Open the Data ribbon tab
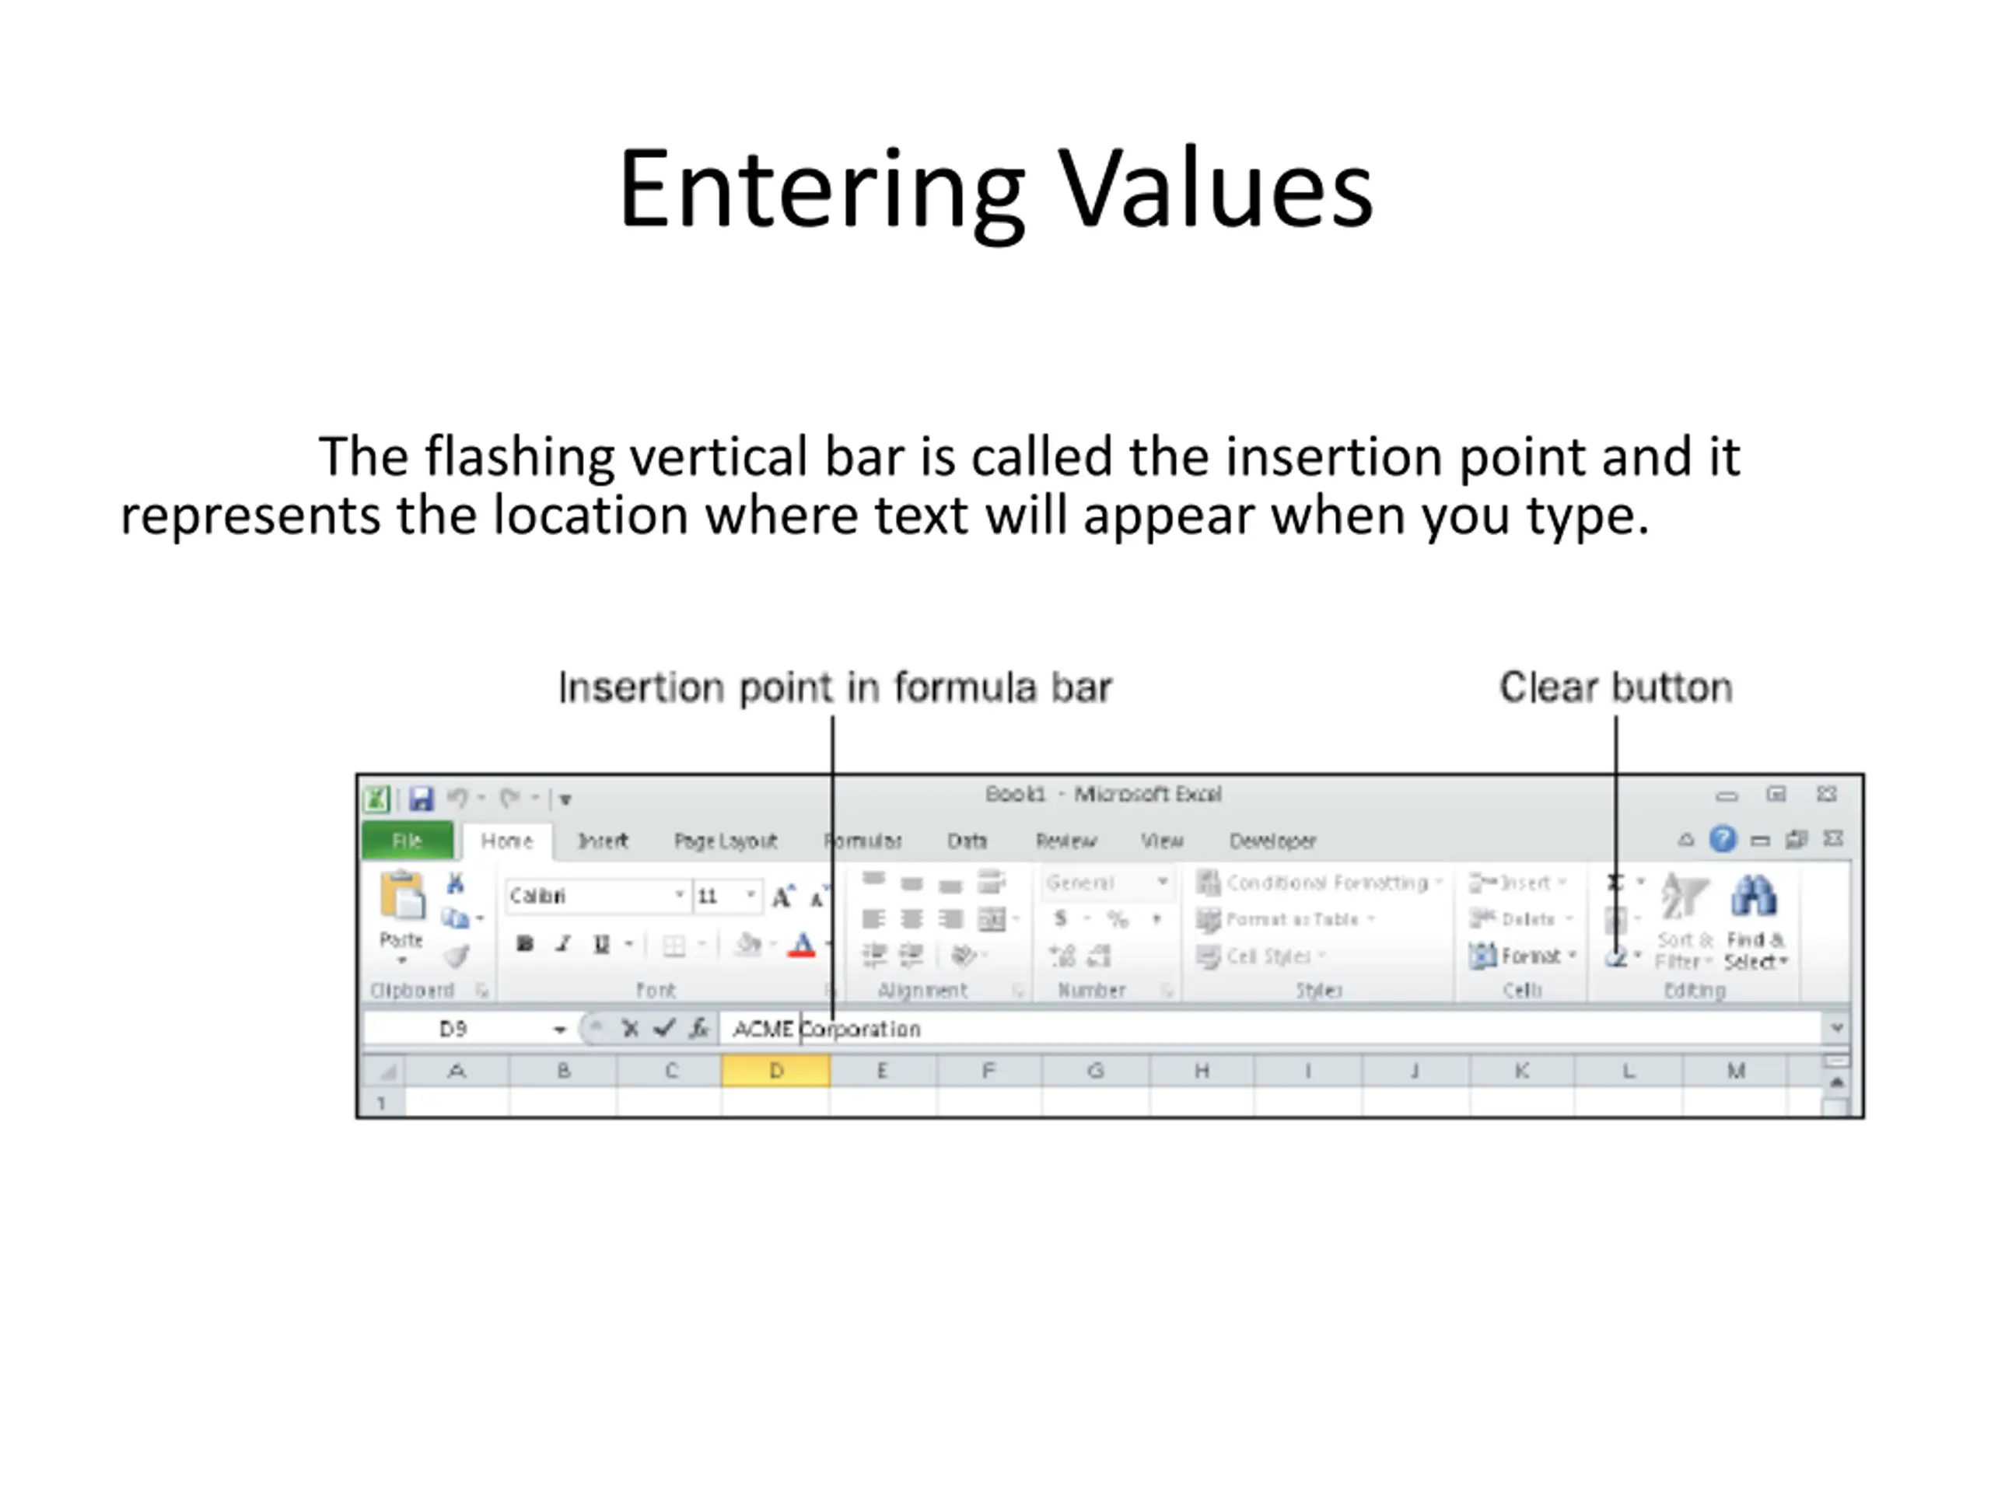 (x=967, y=841)
